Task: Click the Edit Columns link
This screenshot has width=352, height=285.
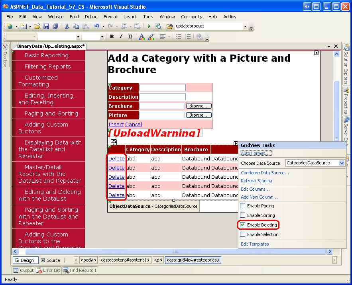Action: [255, 189]
